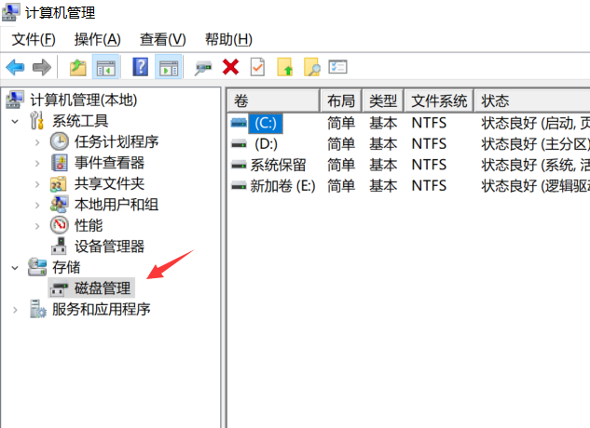Select 磁盘管理 in the tree

(103, 288)
